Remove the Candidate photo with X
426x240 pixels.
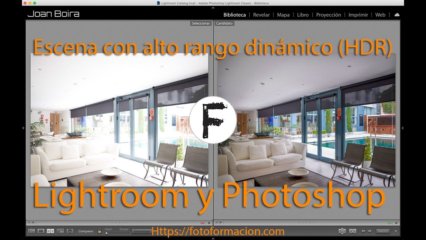[396, 223]
